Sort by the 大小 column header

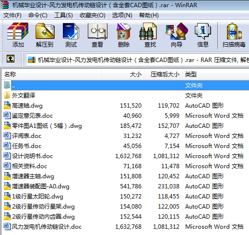pos(123,74)
